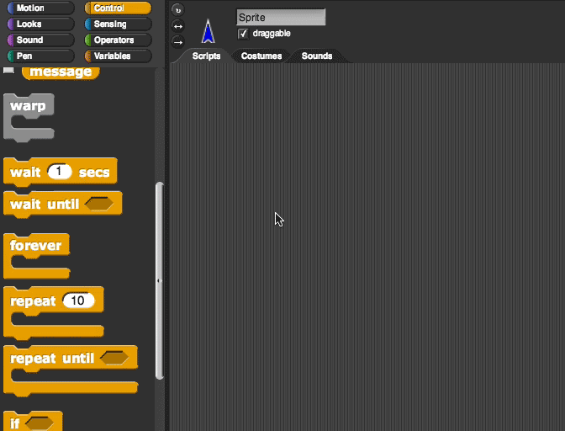Screen dimensions: 565x431
Task: Click the Sprite name text field
Action: [281, 18]
